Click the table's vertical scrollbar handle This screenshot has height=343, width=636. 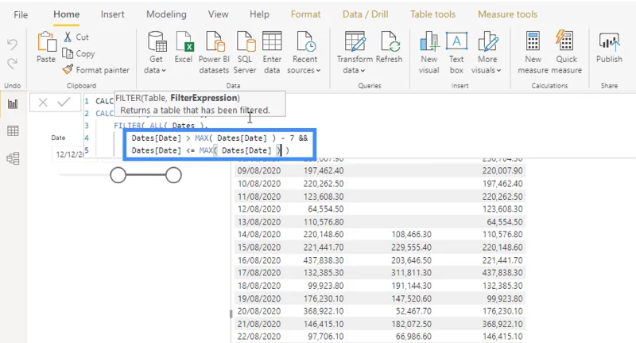(231, 314)
